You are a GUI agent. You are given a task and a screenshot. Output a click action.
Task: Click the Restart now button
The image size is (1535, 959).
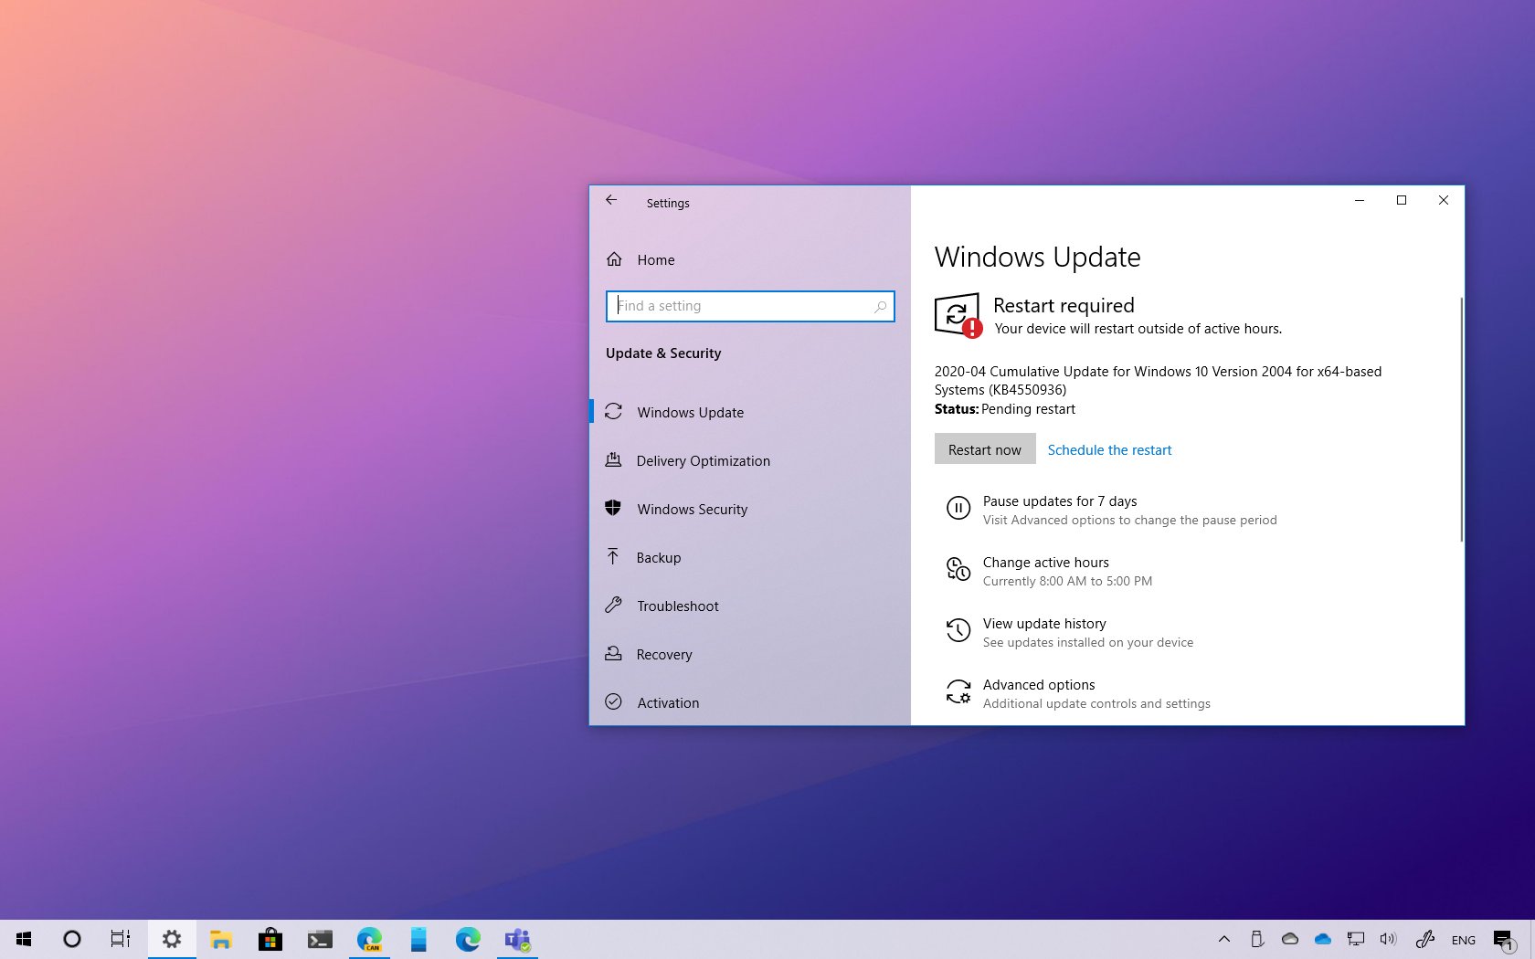pyautogui.click(x=984, y=448)
